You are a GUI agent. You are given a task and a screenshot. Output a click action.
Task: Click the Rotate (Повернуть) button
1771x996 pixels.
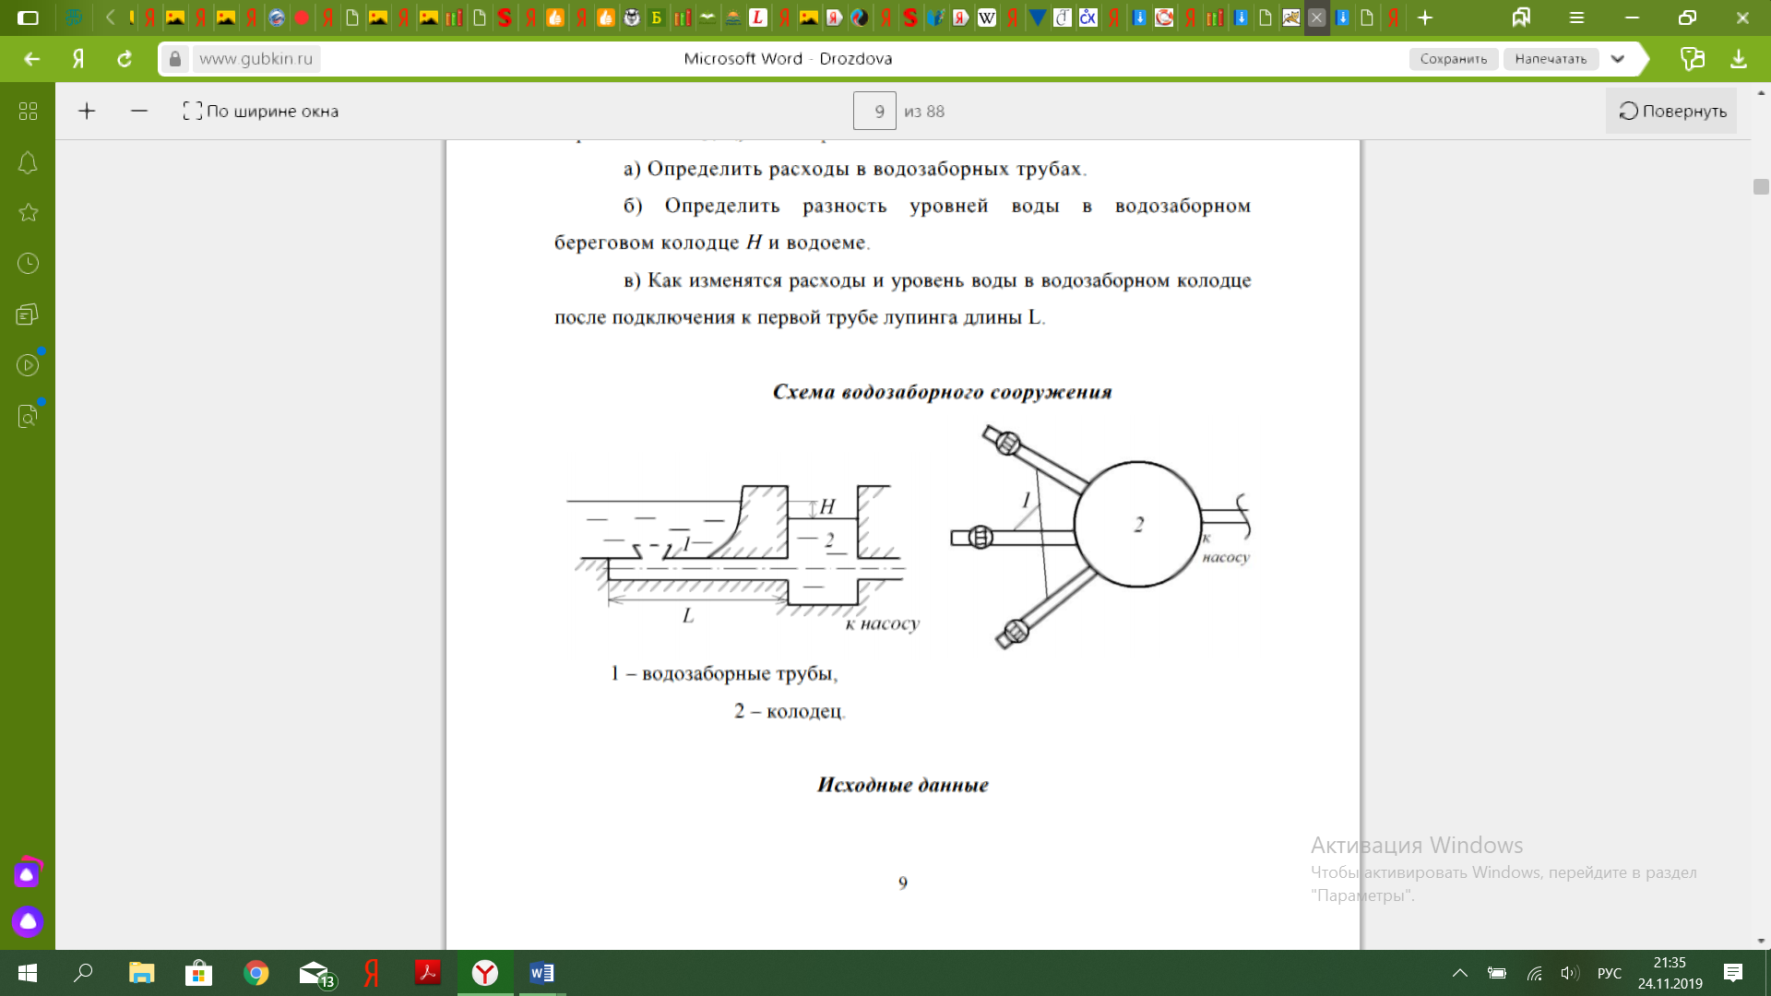pyautogui.click(x=1671, y=112)
